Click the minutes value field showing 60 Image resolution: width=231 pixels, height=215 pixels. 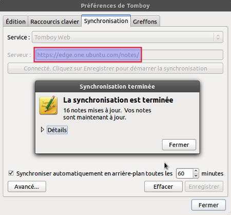tap(185, 173)
